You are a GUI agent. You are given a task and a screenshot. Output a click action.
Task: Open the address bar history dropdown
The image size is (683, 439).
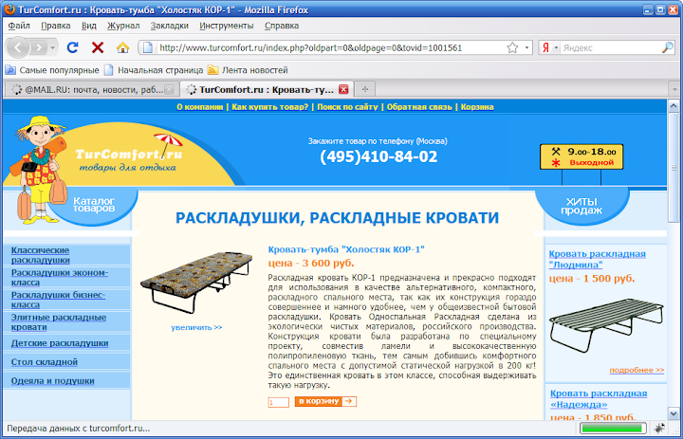coord(526,48)
